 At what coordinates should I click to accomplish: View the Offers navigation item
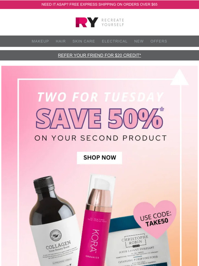tap(159, 41)
